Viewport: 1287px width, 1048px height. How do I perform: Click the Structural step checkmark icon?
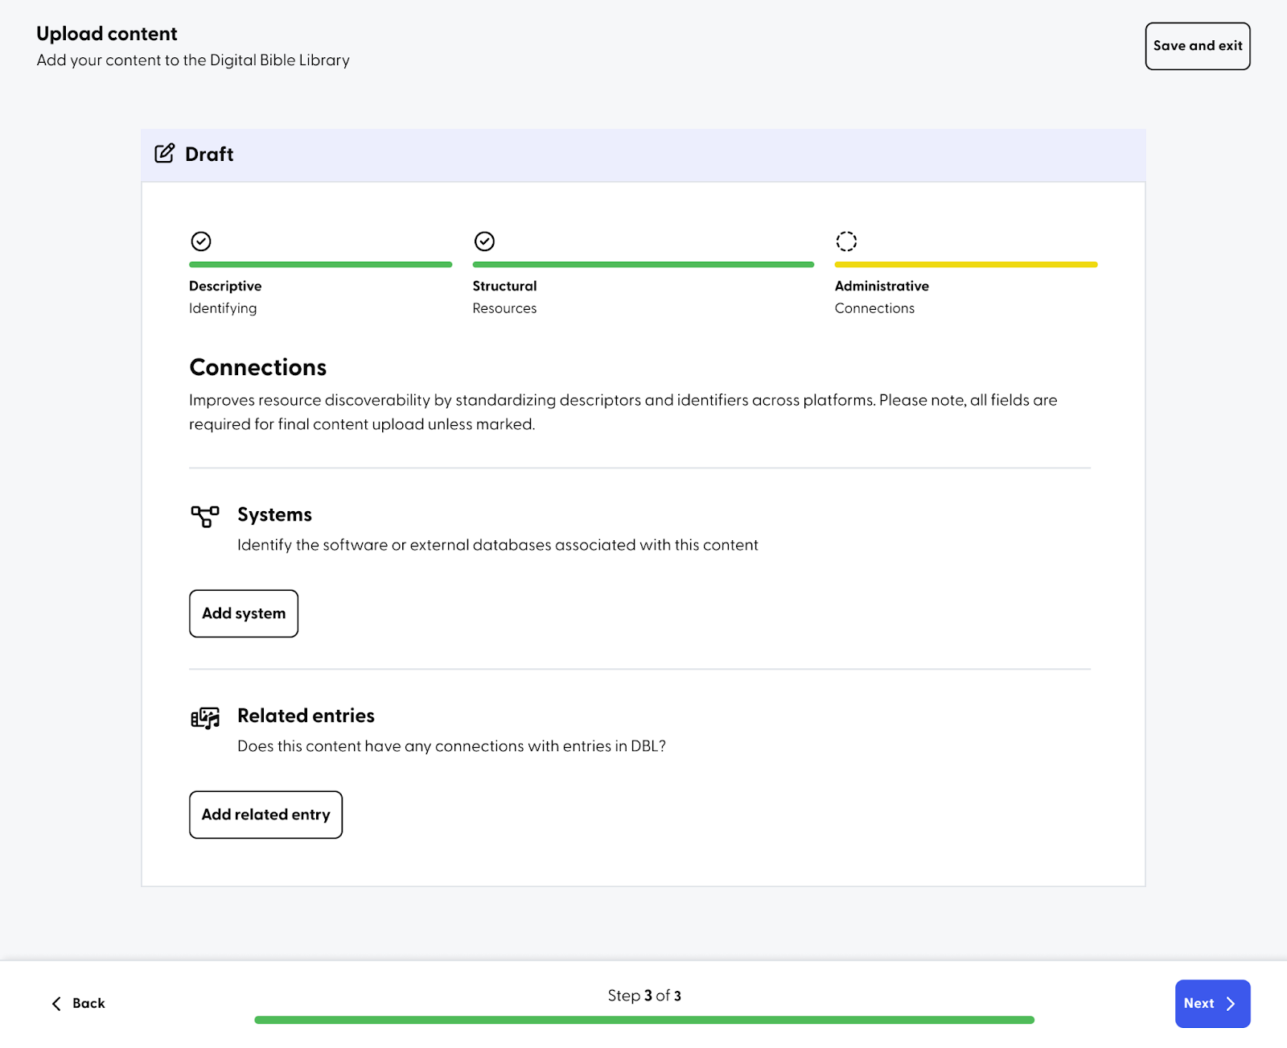click(484, 241)
